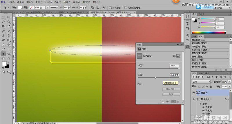Select the Clone Stamp tool
232x124 pixels.
tap(3, 36)
